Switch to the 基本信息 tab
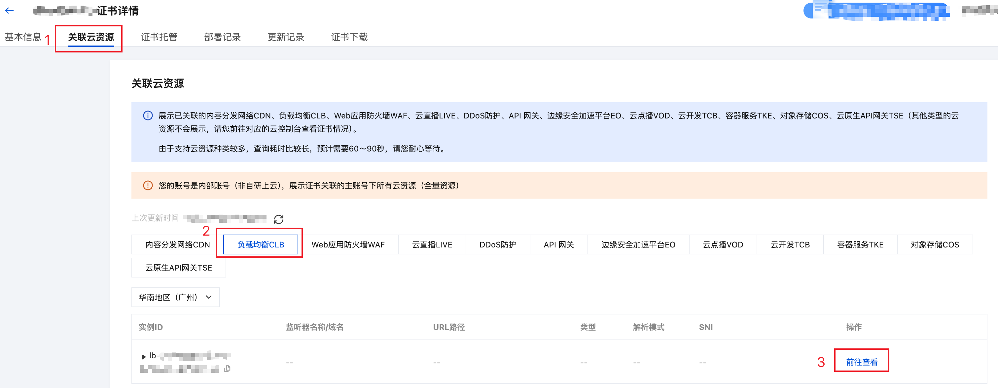Image resolution: width=998 pixels, height=388 pixels. pos(23,37)
